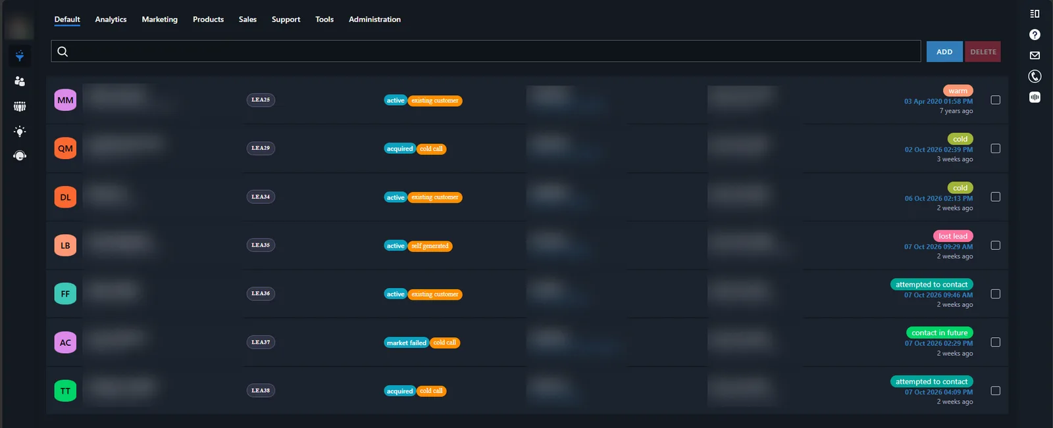Click the MM avatar
Viewport: 1053px width, 428px height.
tap(65, 100)
